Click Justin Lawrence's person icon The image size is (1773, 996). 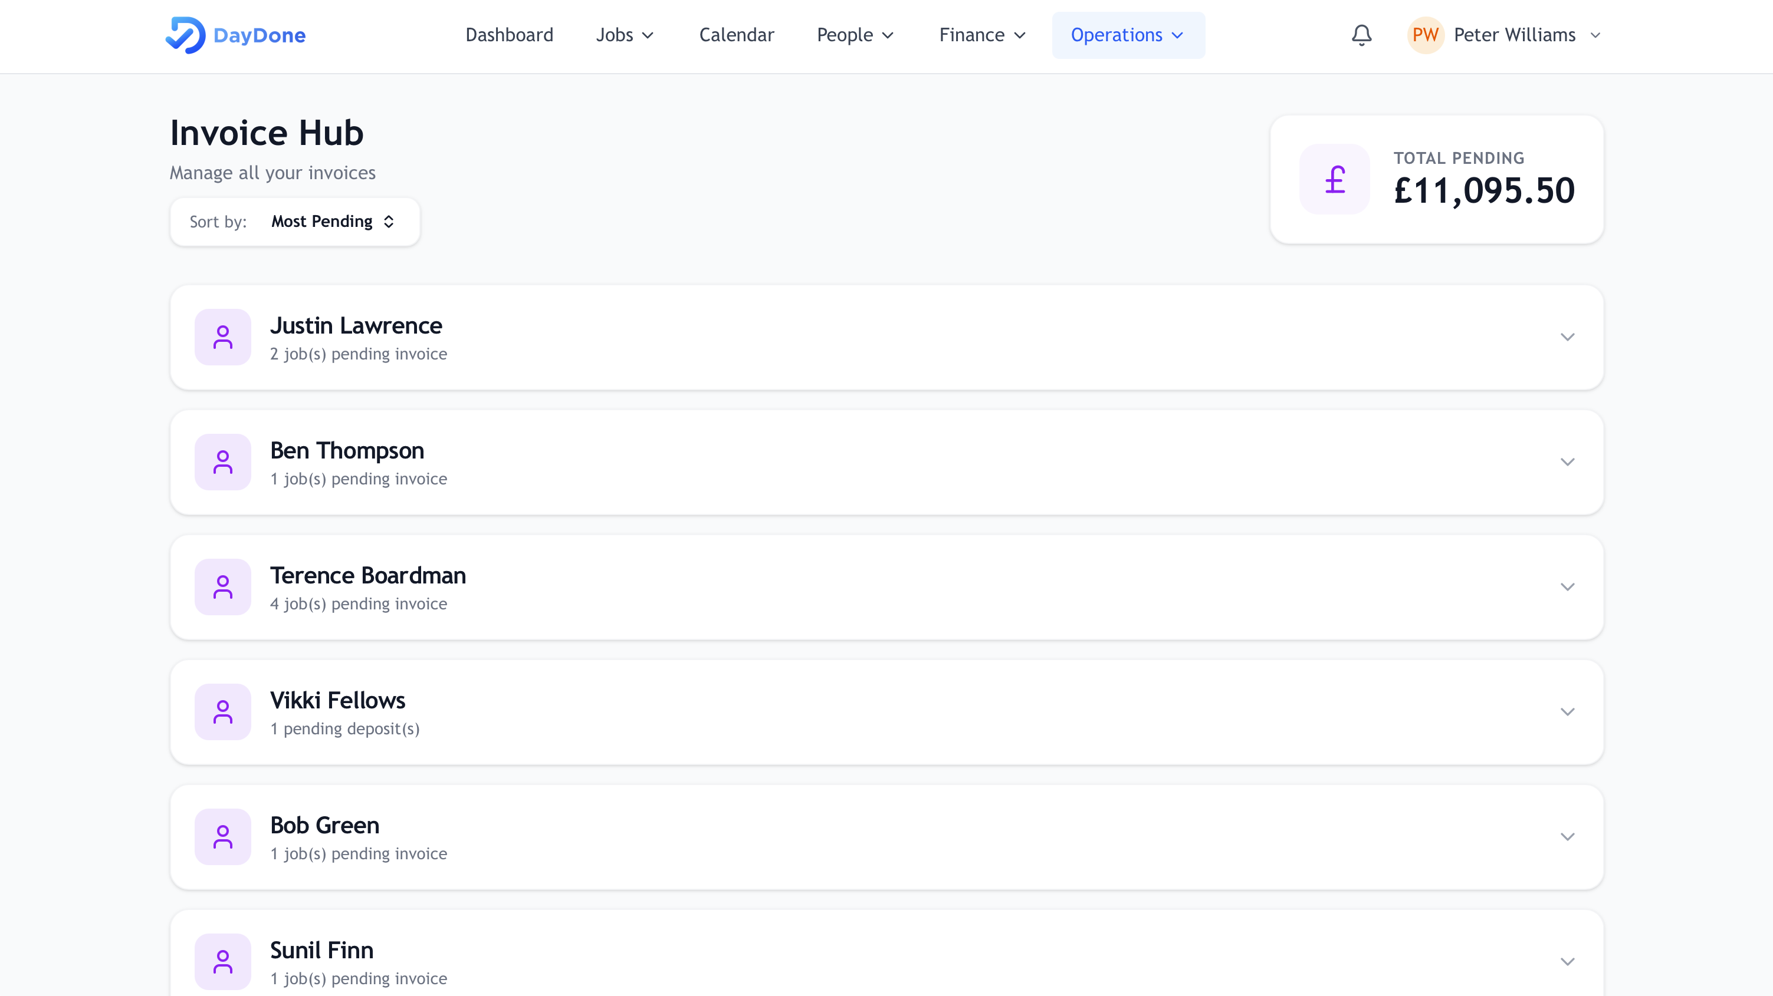click(x=223, y=337)
